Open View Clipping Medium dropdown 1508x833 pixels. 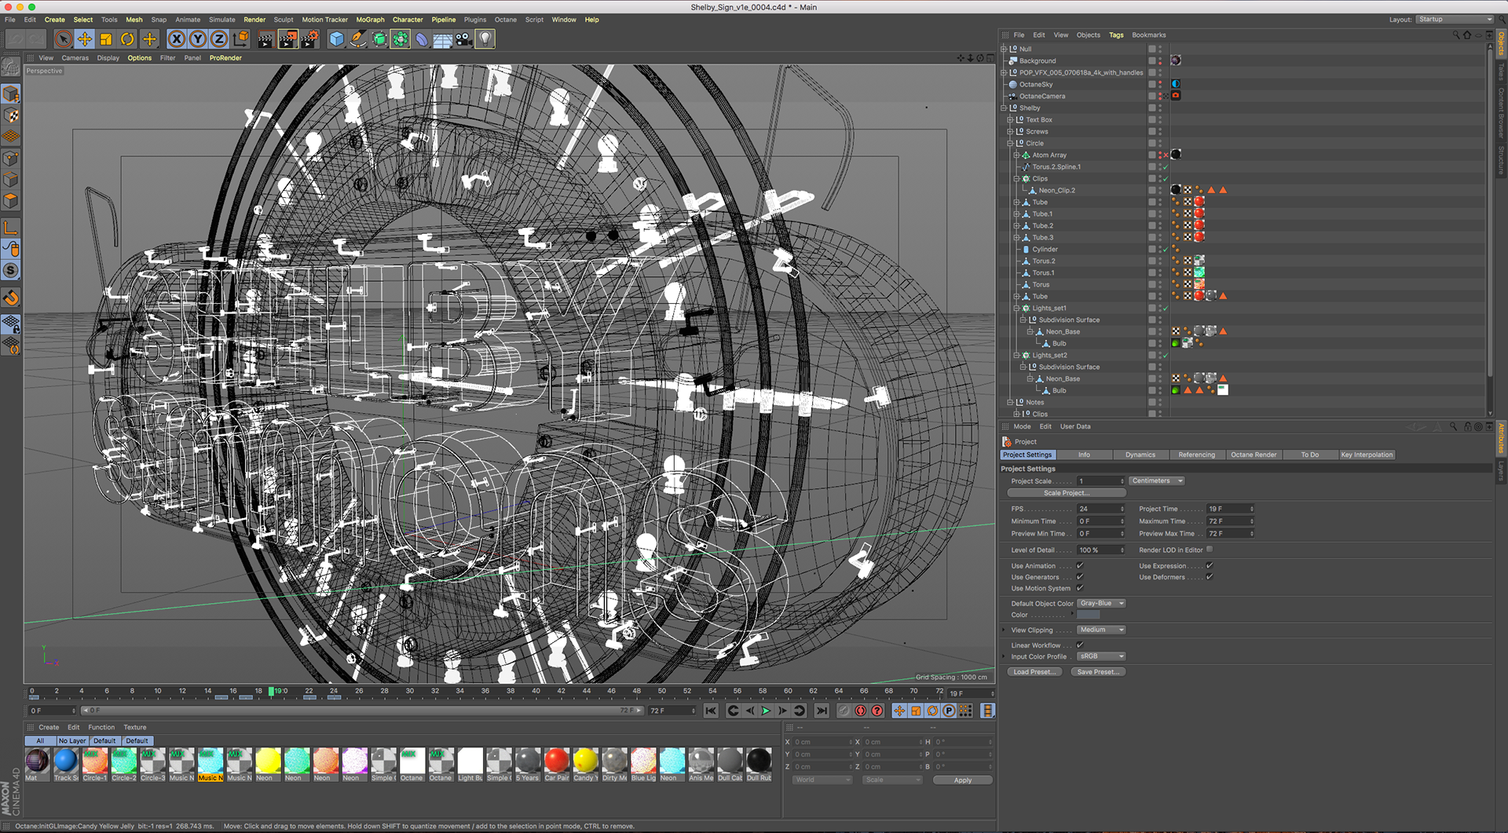point(1101,630)
